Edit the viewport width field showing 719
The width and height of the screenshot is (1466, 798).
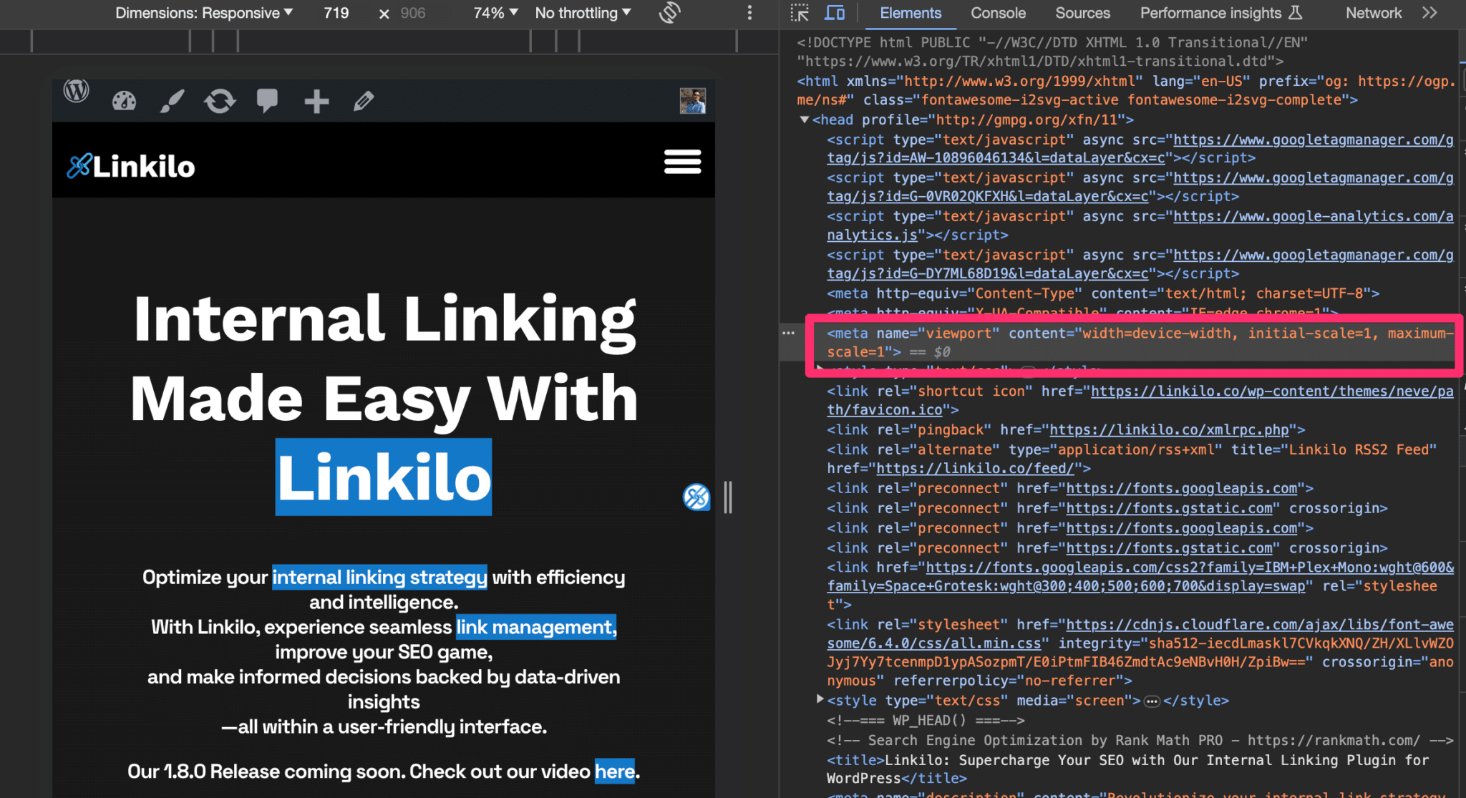[x=336, y=13]
